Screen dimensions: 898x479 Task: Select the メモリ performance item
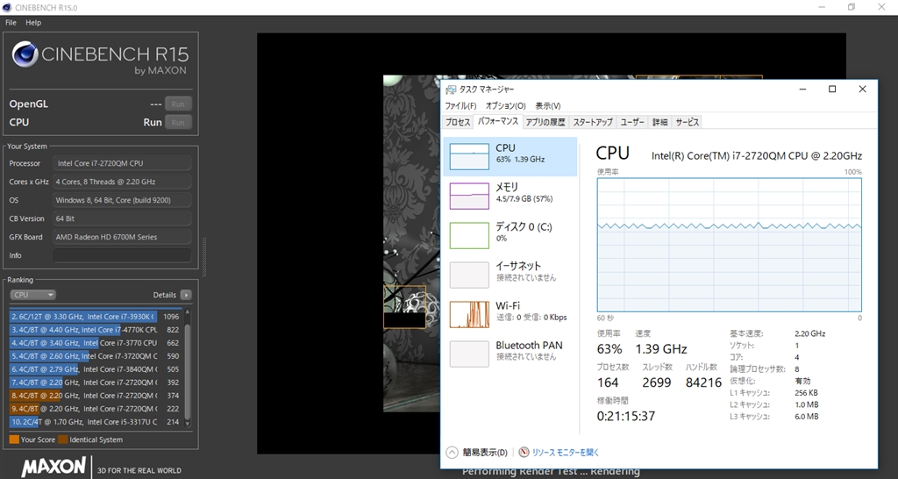tap(510, 196)
